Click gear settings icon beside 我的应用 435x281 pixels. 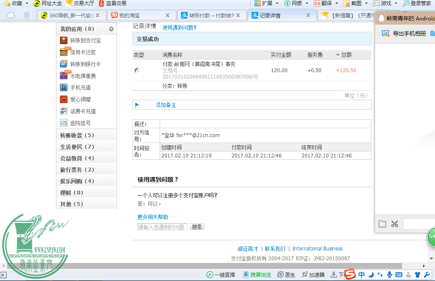tap(111, 29)
